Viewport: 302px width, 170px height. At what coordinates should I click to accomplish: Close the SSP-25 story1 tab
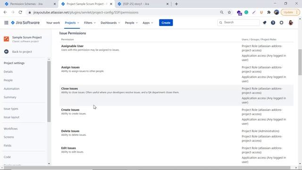[168, 4]
